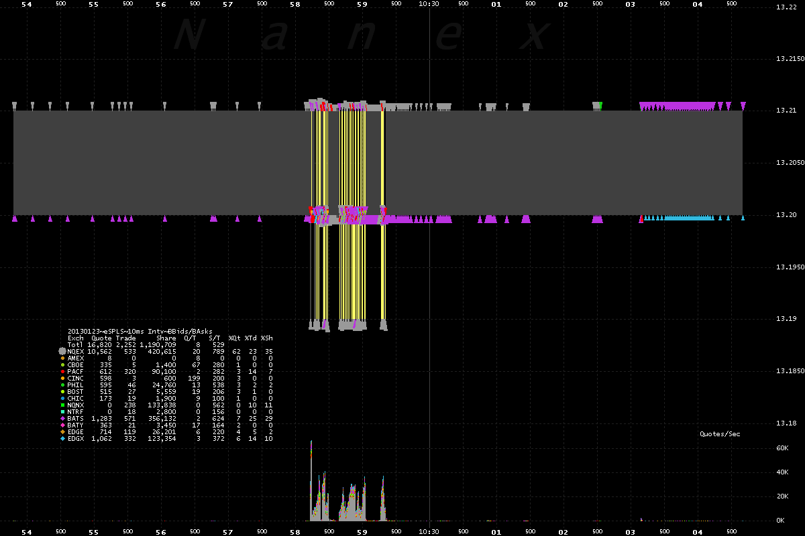
Task: Click the NQNX exchange name
Action: pyautogui.click(x=76, y=404)
